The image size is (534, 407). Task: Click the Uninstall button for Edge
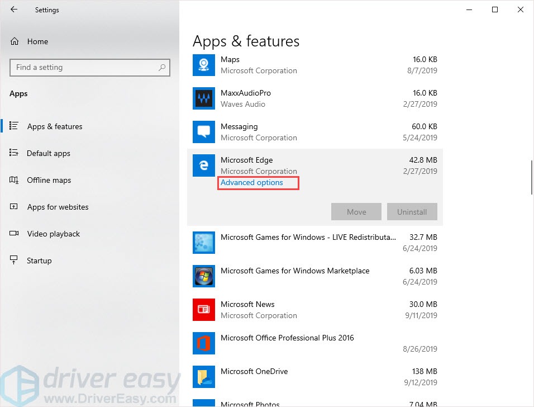click(x=412, y=212)
